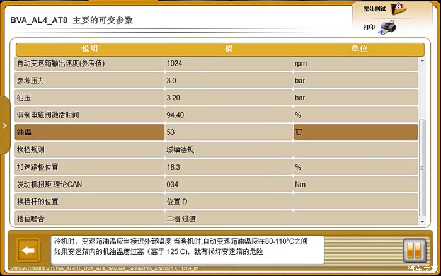Viewport: 441px width, 276px height.
Task: Expand the left side panel arrow
Action: tap(4, 125)
